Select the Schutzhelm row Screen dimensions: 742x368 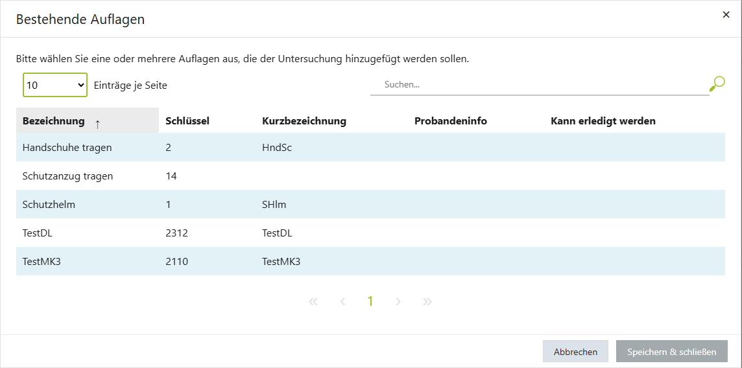(x=370, y=204)
